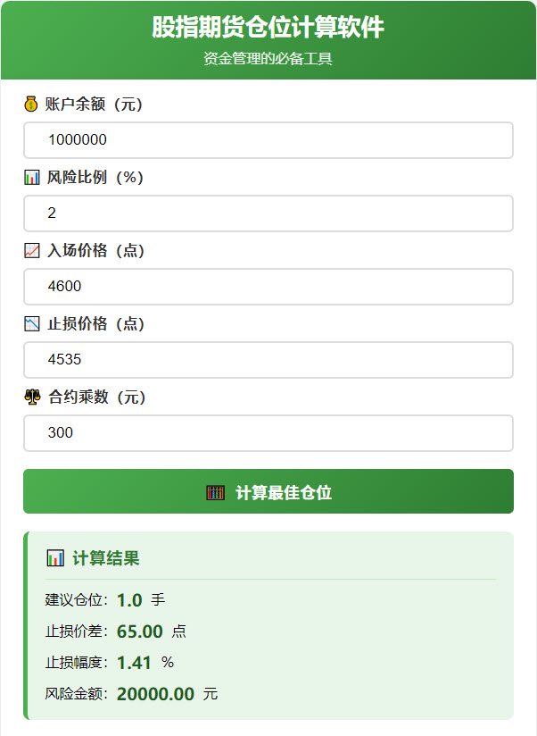Click the 资金管理的必备工具 subtitle text

point(268,61)
